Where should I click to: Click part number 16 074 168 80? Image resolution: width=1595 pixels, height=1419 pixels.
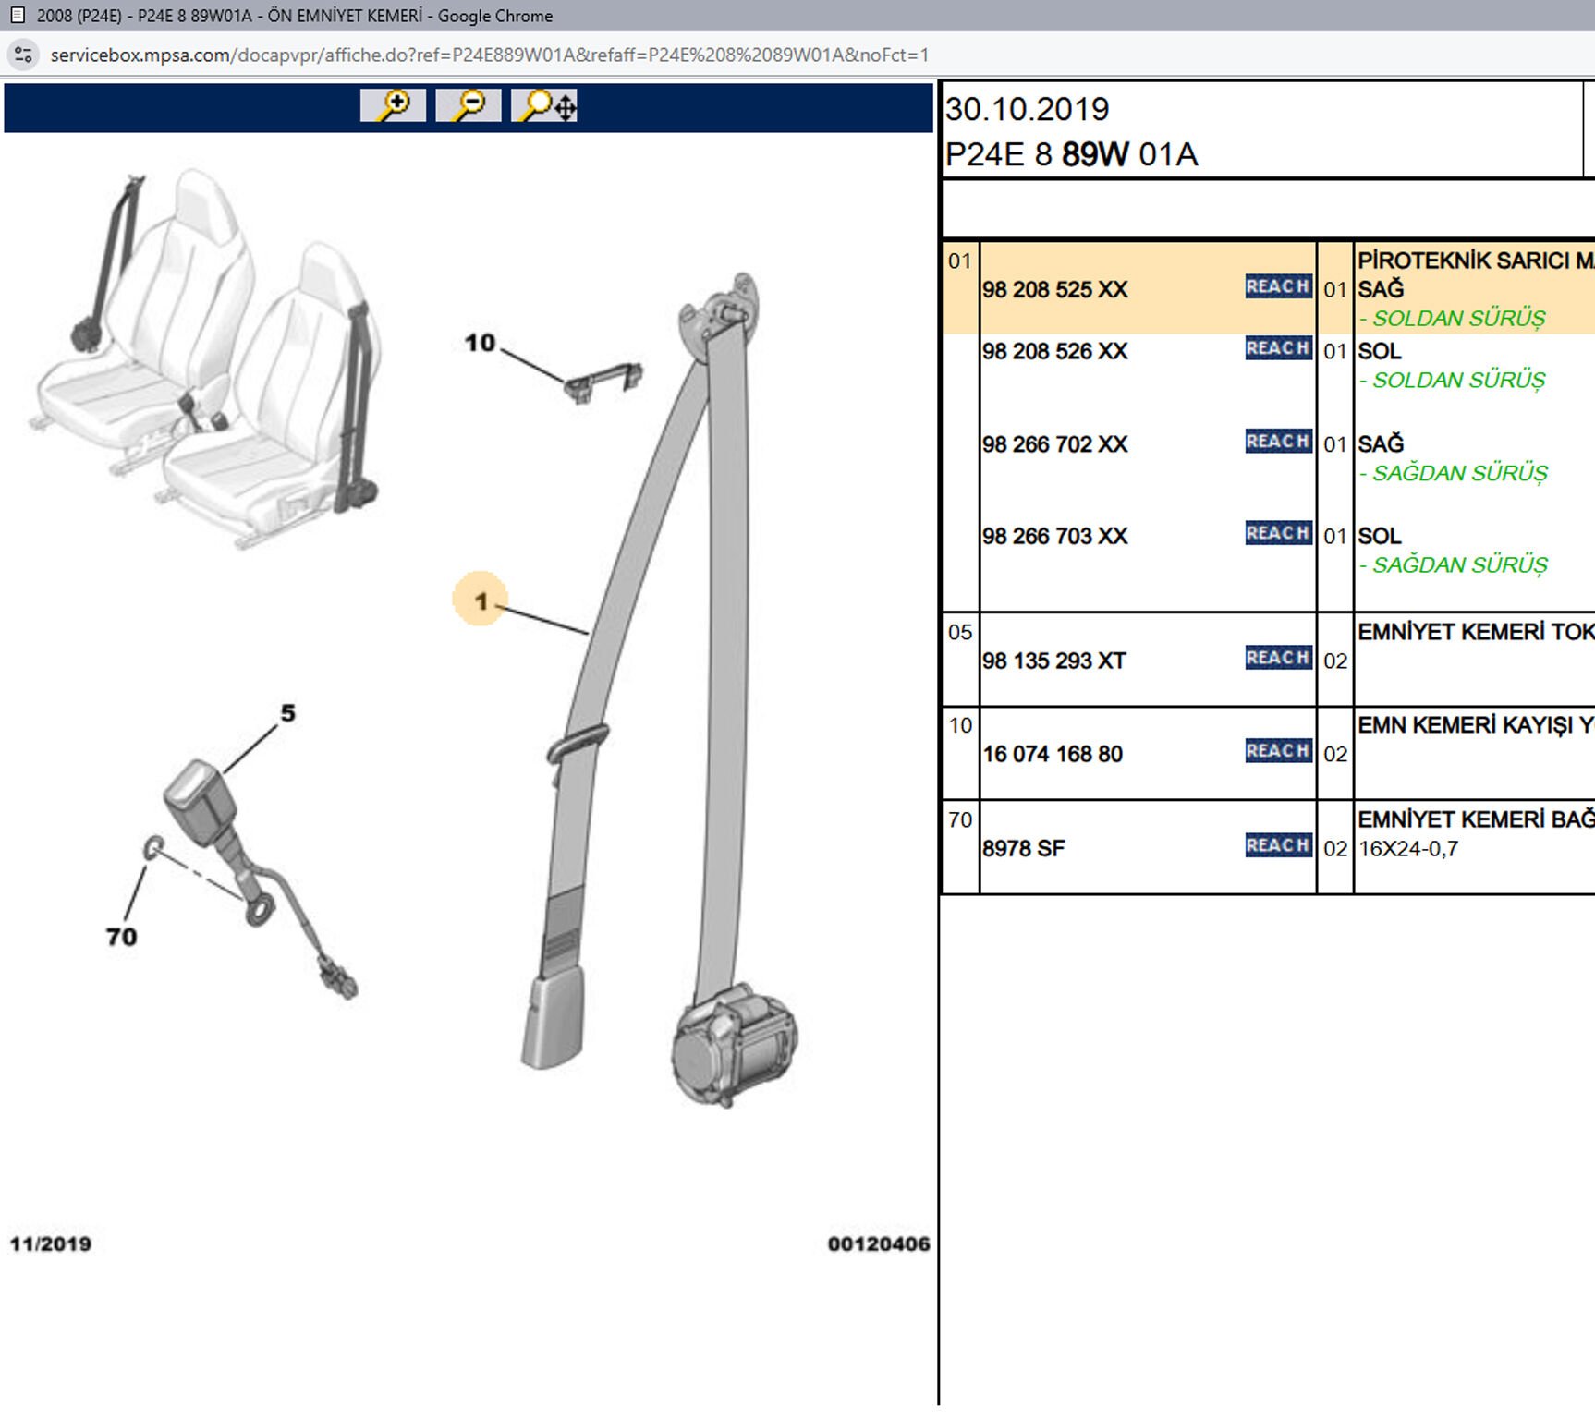1052,755
